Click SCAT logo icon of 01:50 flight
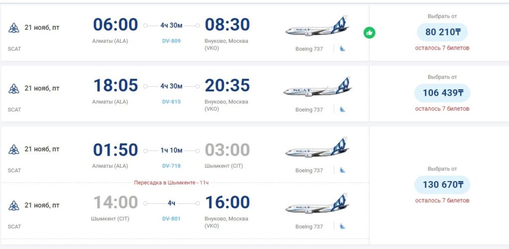Image resolution: width=509 pixels, height=249 pixels. point(14,149)
